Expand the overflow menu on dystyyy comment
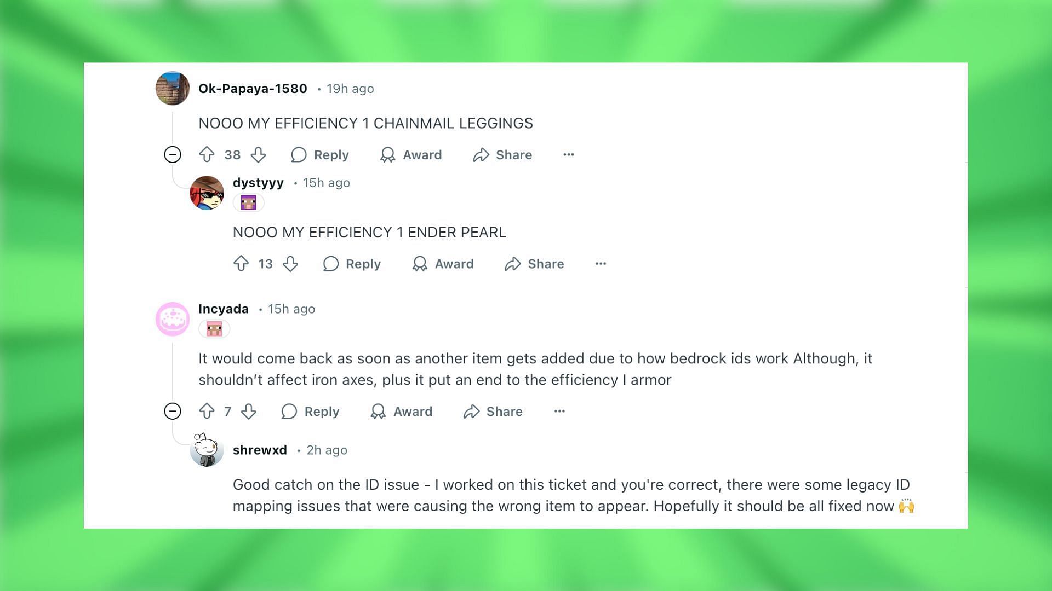The width and height of the screenshot is (1052, 591). point(600,263)
